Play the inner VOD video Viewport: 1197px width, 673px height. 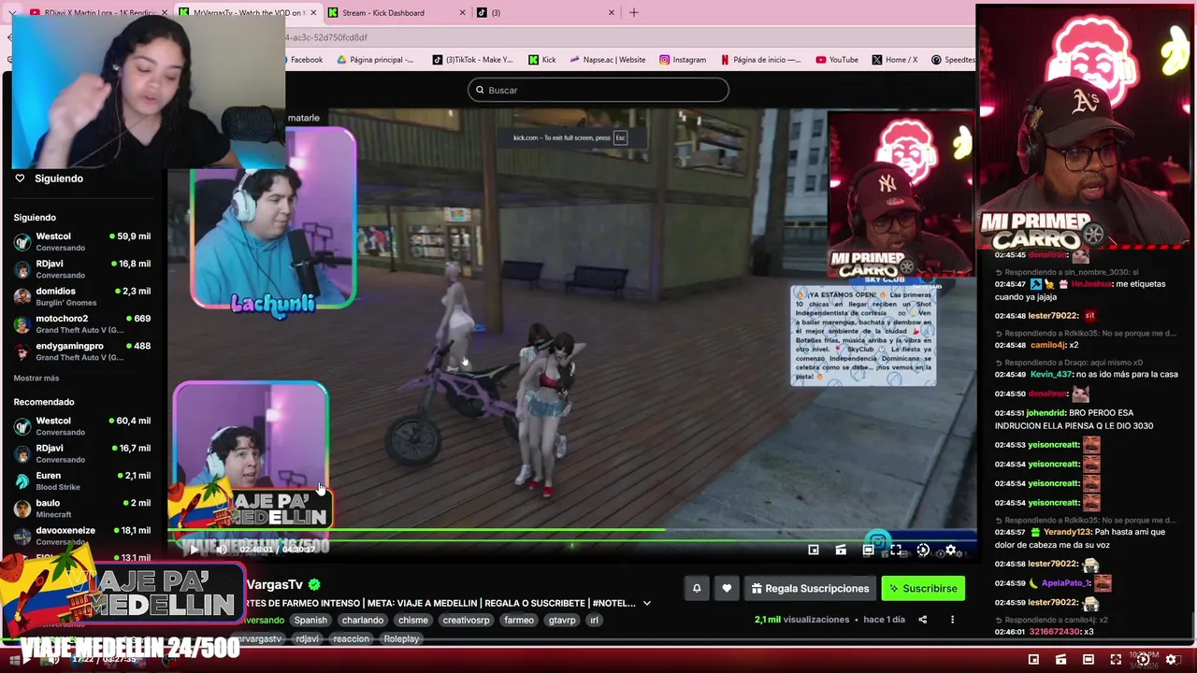point(194,550)
